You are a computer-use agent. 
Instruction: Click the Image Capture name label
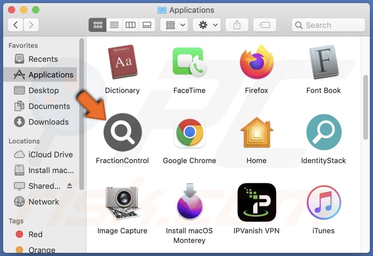pyautogui.click(x=122, y=231)
